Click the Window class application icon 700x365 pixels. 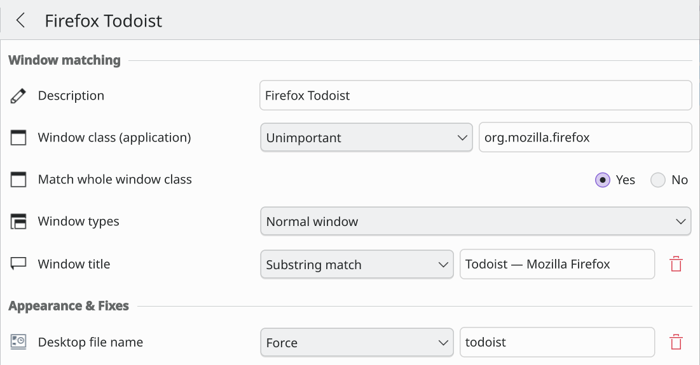(18, 138)
